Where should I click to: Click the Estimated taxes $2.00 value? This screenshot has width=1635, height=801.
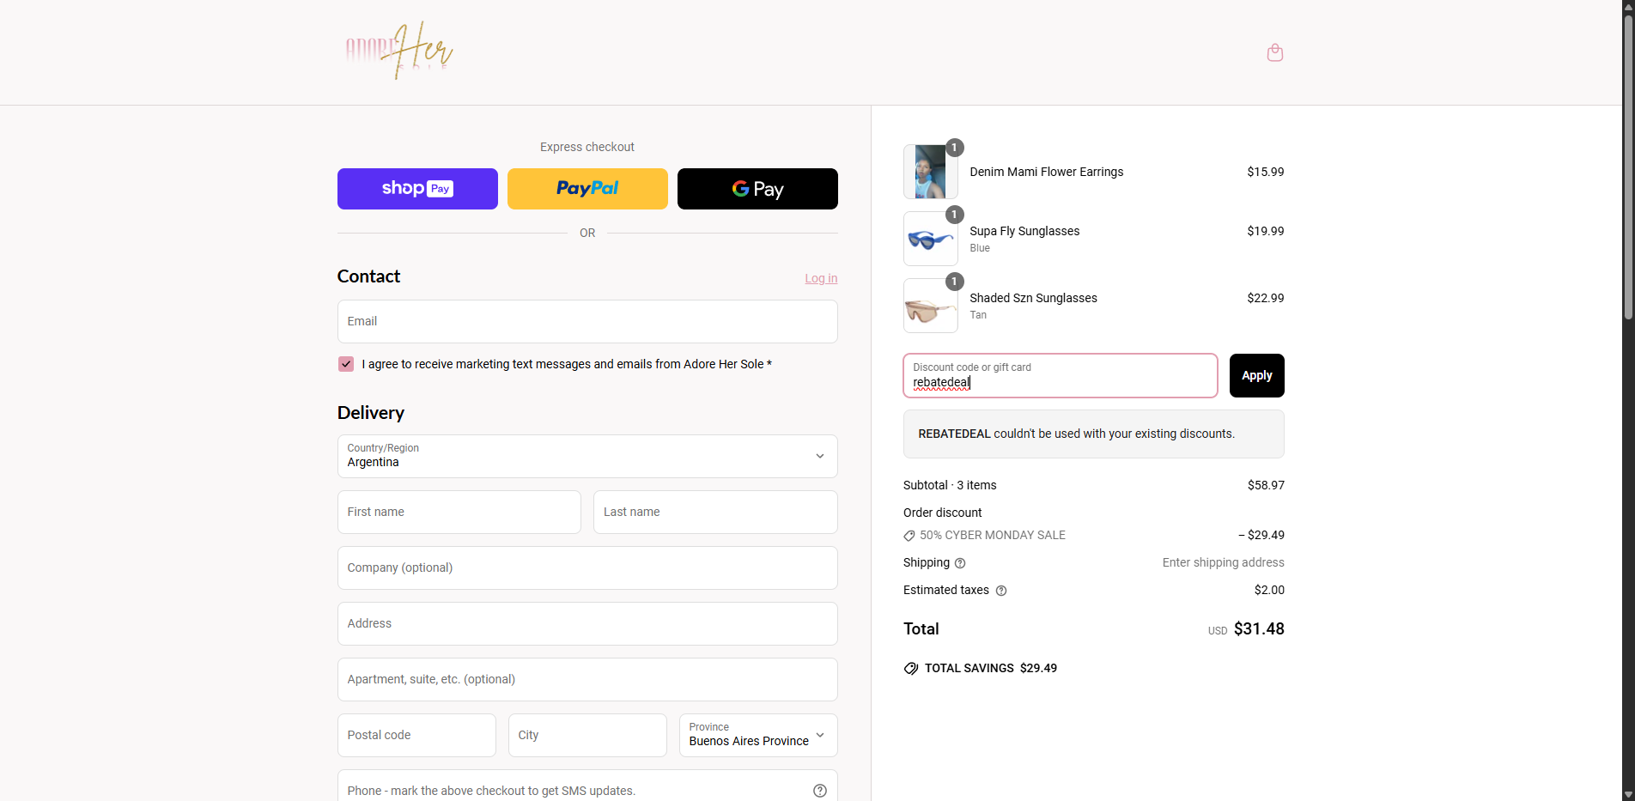coord(1269,590)
